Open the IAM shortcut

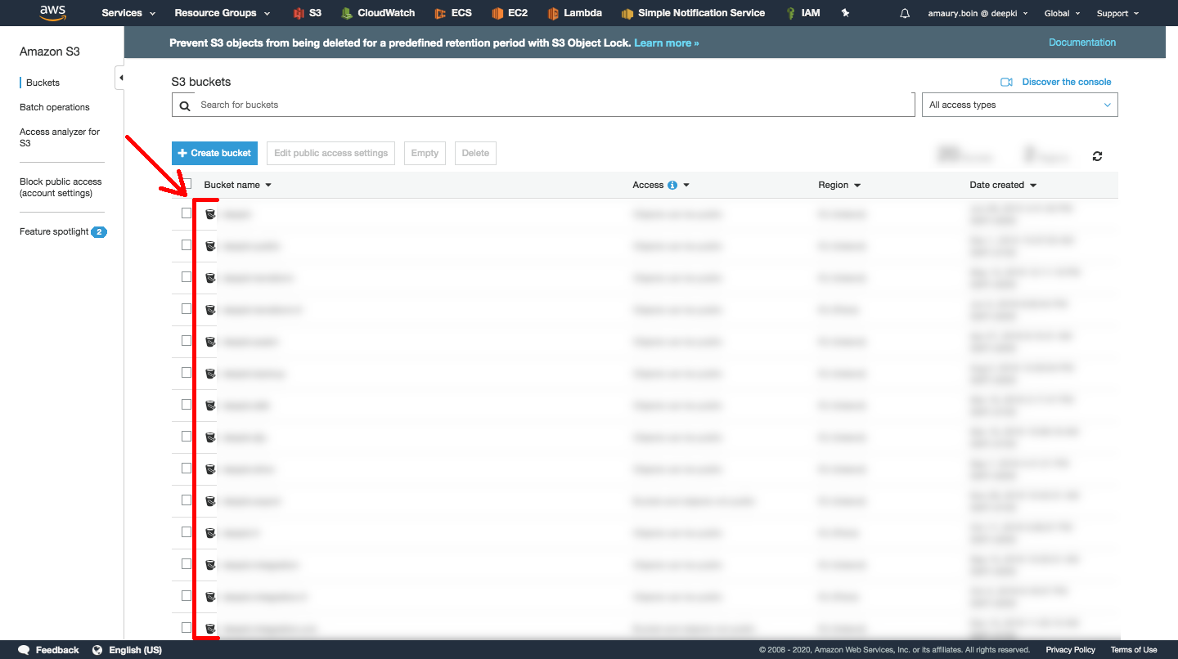(x=803, y=13)
